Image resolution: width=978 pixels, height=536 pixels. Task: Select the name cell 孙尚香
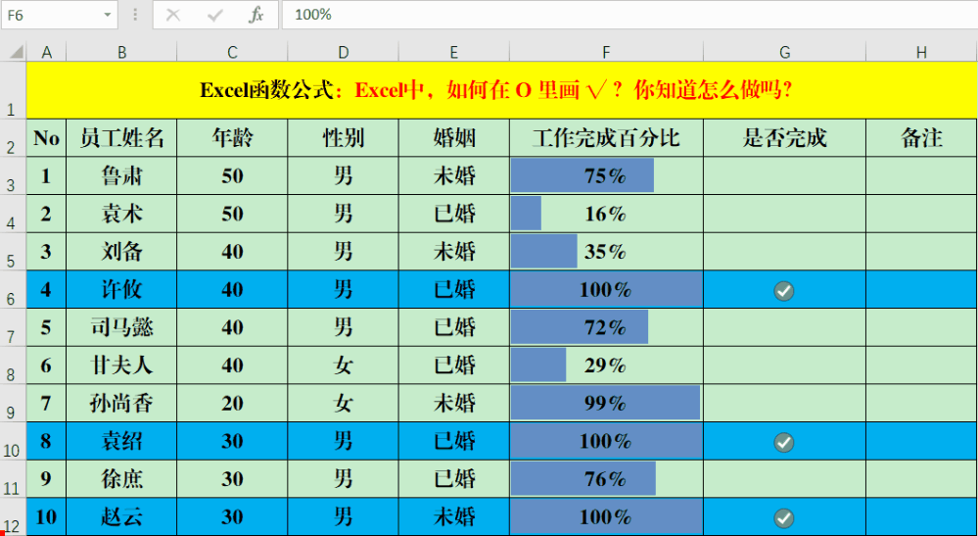click(121, 403)
